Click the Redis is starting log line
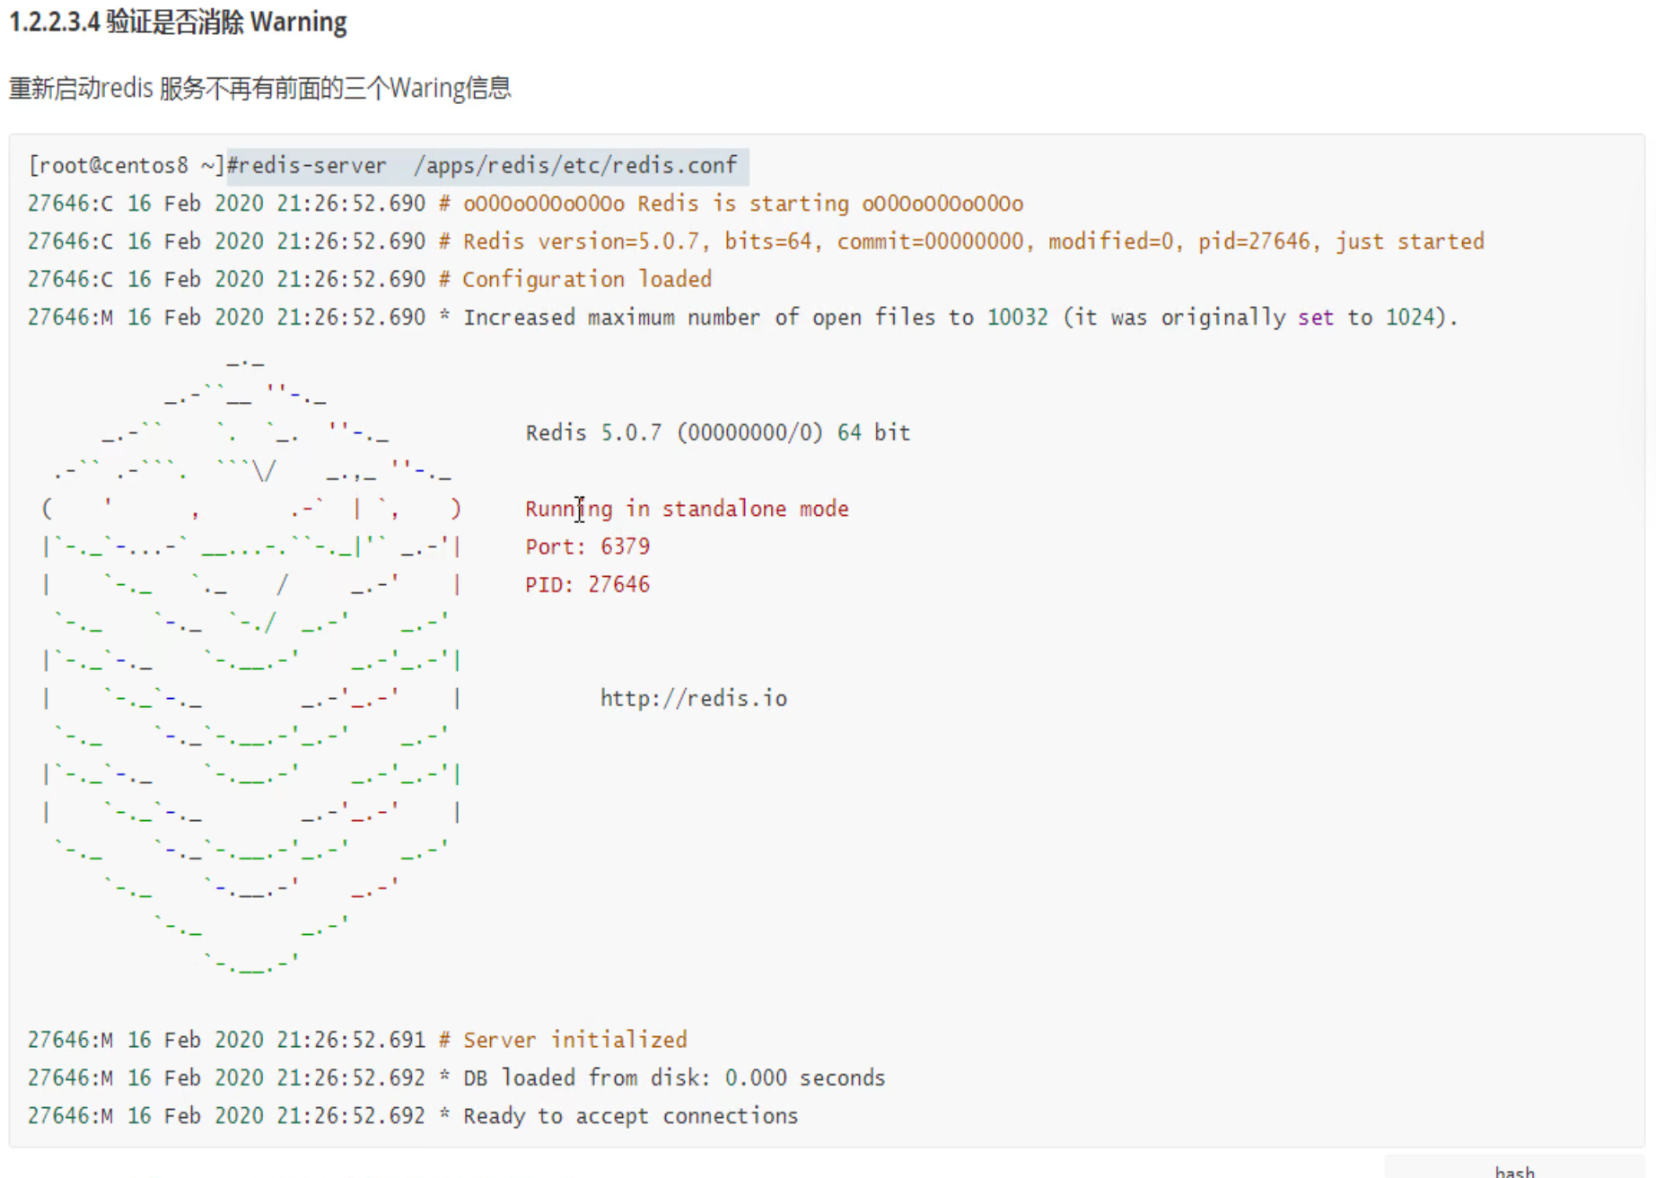This screenshot has width=1656, height=1178. pos(524,203)
